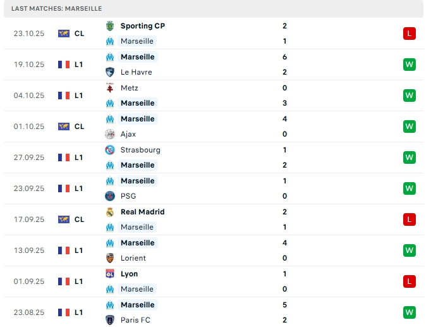Click the Ajax team logo
The height and width of the screenshot is (327, 431).
coord(110,134)
